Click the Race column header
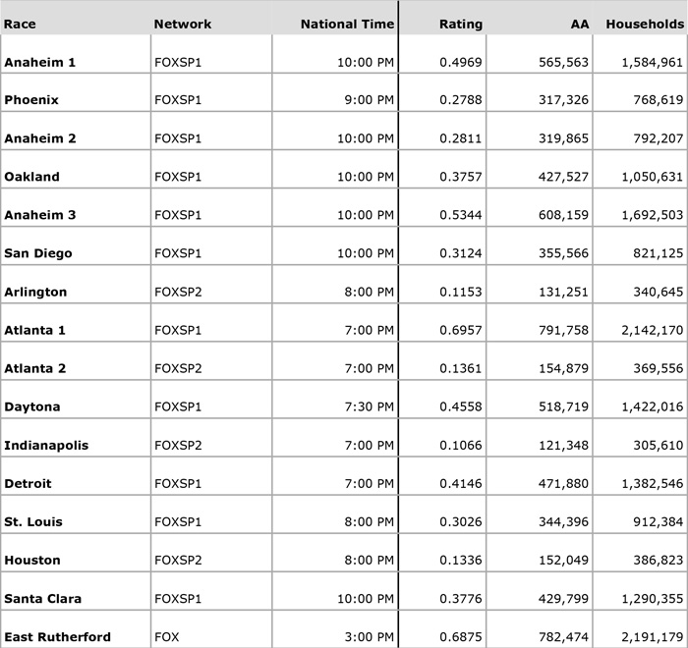Viewport: 688px width, 648px height. (x=19, y=24)
